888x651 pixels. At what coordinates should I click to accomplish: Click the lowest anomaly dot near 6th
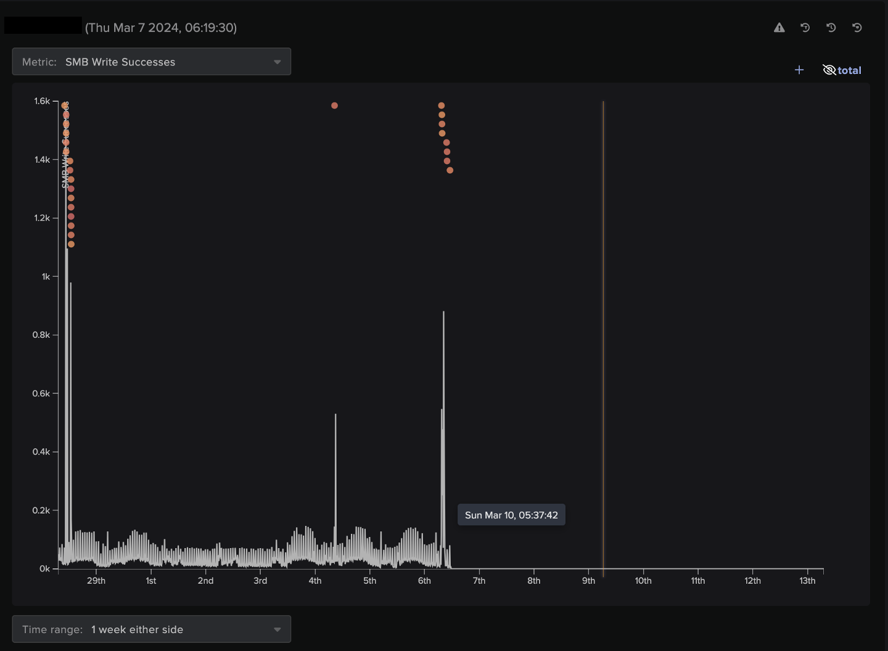[450, 170]
